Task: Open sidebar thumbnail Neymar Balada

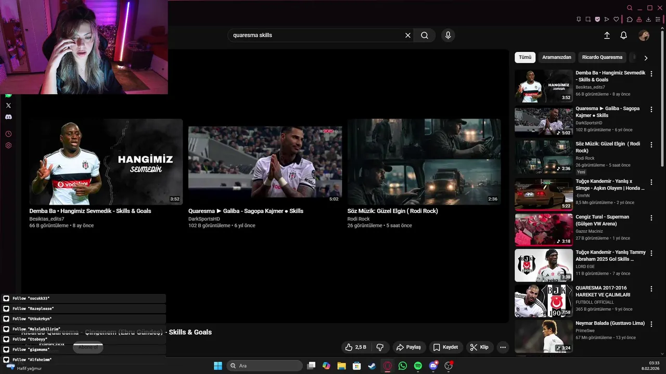Action: [x=544, y=336]
